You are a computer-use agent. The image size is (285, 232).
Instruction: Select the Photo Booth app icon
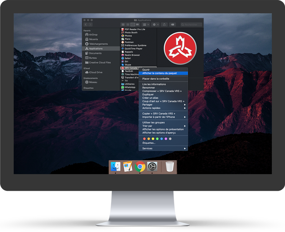pos(123,33)
